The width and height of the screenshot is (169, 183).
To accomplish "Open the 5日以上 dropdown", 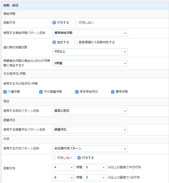I will tap(90, 52).
